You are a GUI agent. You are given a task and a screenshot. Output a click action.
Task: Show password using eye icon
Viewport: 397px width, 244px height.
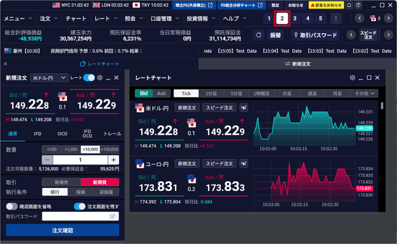tap(112, 216)
